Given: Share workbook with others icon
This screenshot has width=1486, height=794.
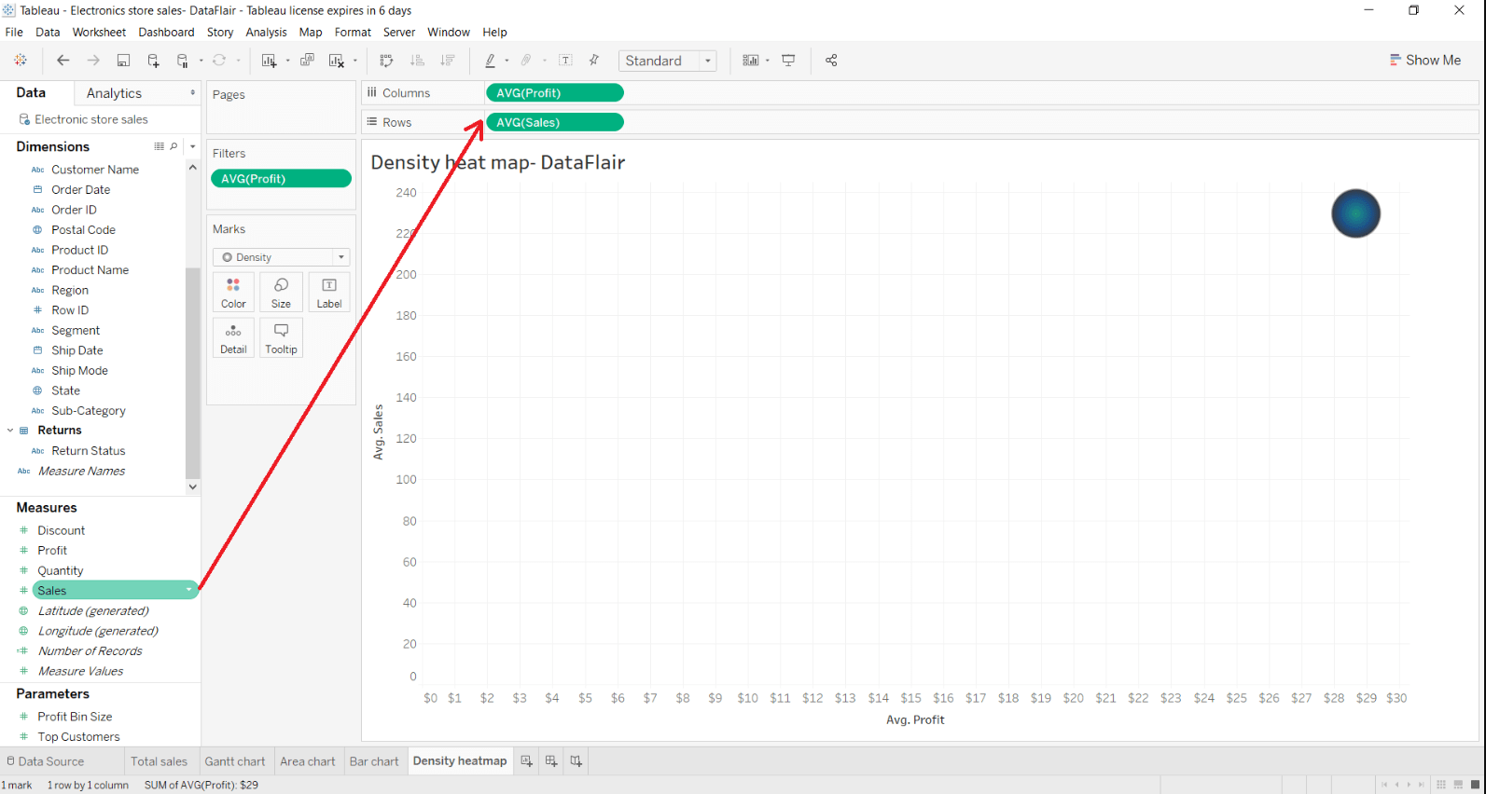Looking at the screenshot, I should 831,61.
